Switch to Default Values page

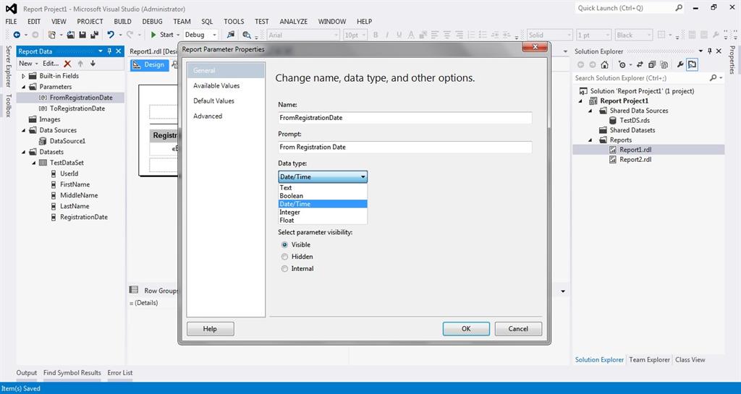pyautogui.click(x=213, y=100)
